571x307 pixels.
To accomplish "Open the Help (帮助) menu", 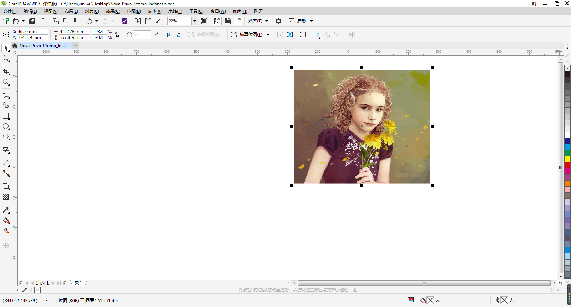I will tap(240, 11).
